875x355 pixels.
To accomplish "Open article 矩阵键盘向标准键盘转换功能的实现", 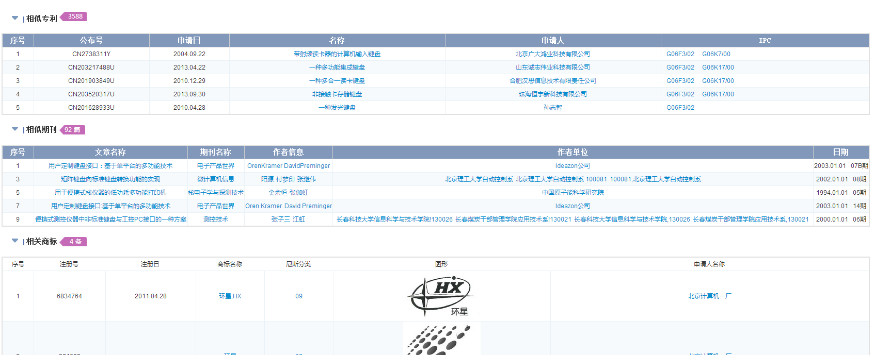I will (110, 179).
